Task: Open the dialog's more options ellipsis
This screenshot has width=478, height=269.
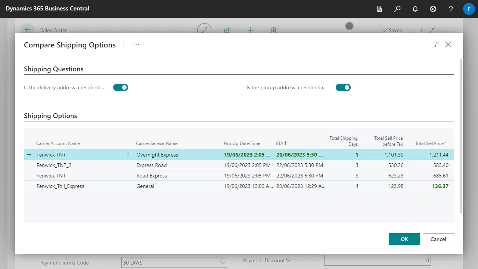Action: click(136, 45)
